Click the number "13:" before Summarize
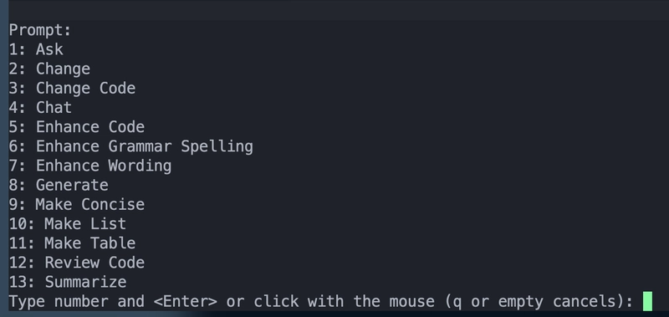The image size is (669, 317). [x=22, y=282]
